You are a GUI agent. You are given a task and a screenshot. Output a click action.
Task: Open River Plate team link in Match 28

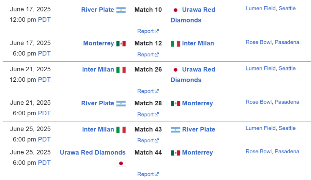pos(97,103)
